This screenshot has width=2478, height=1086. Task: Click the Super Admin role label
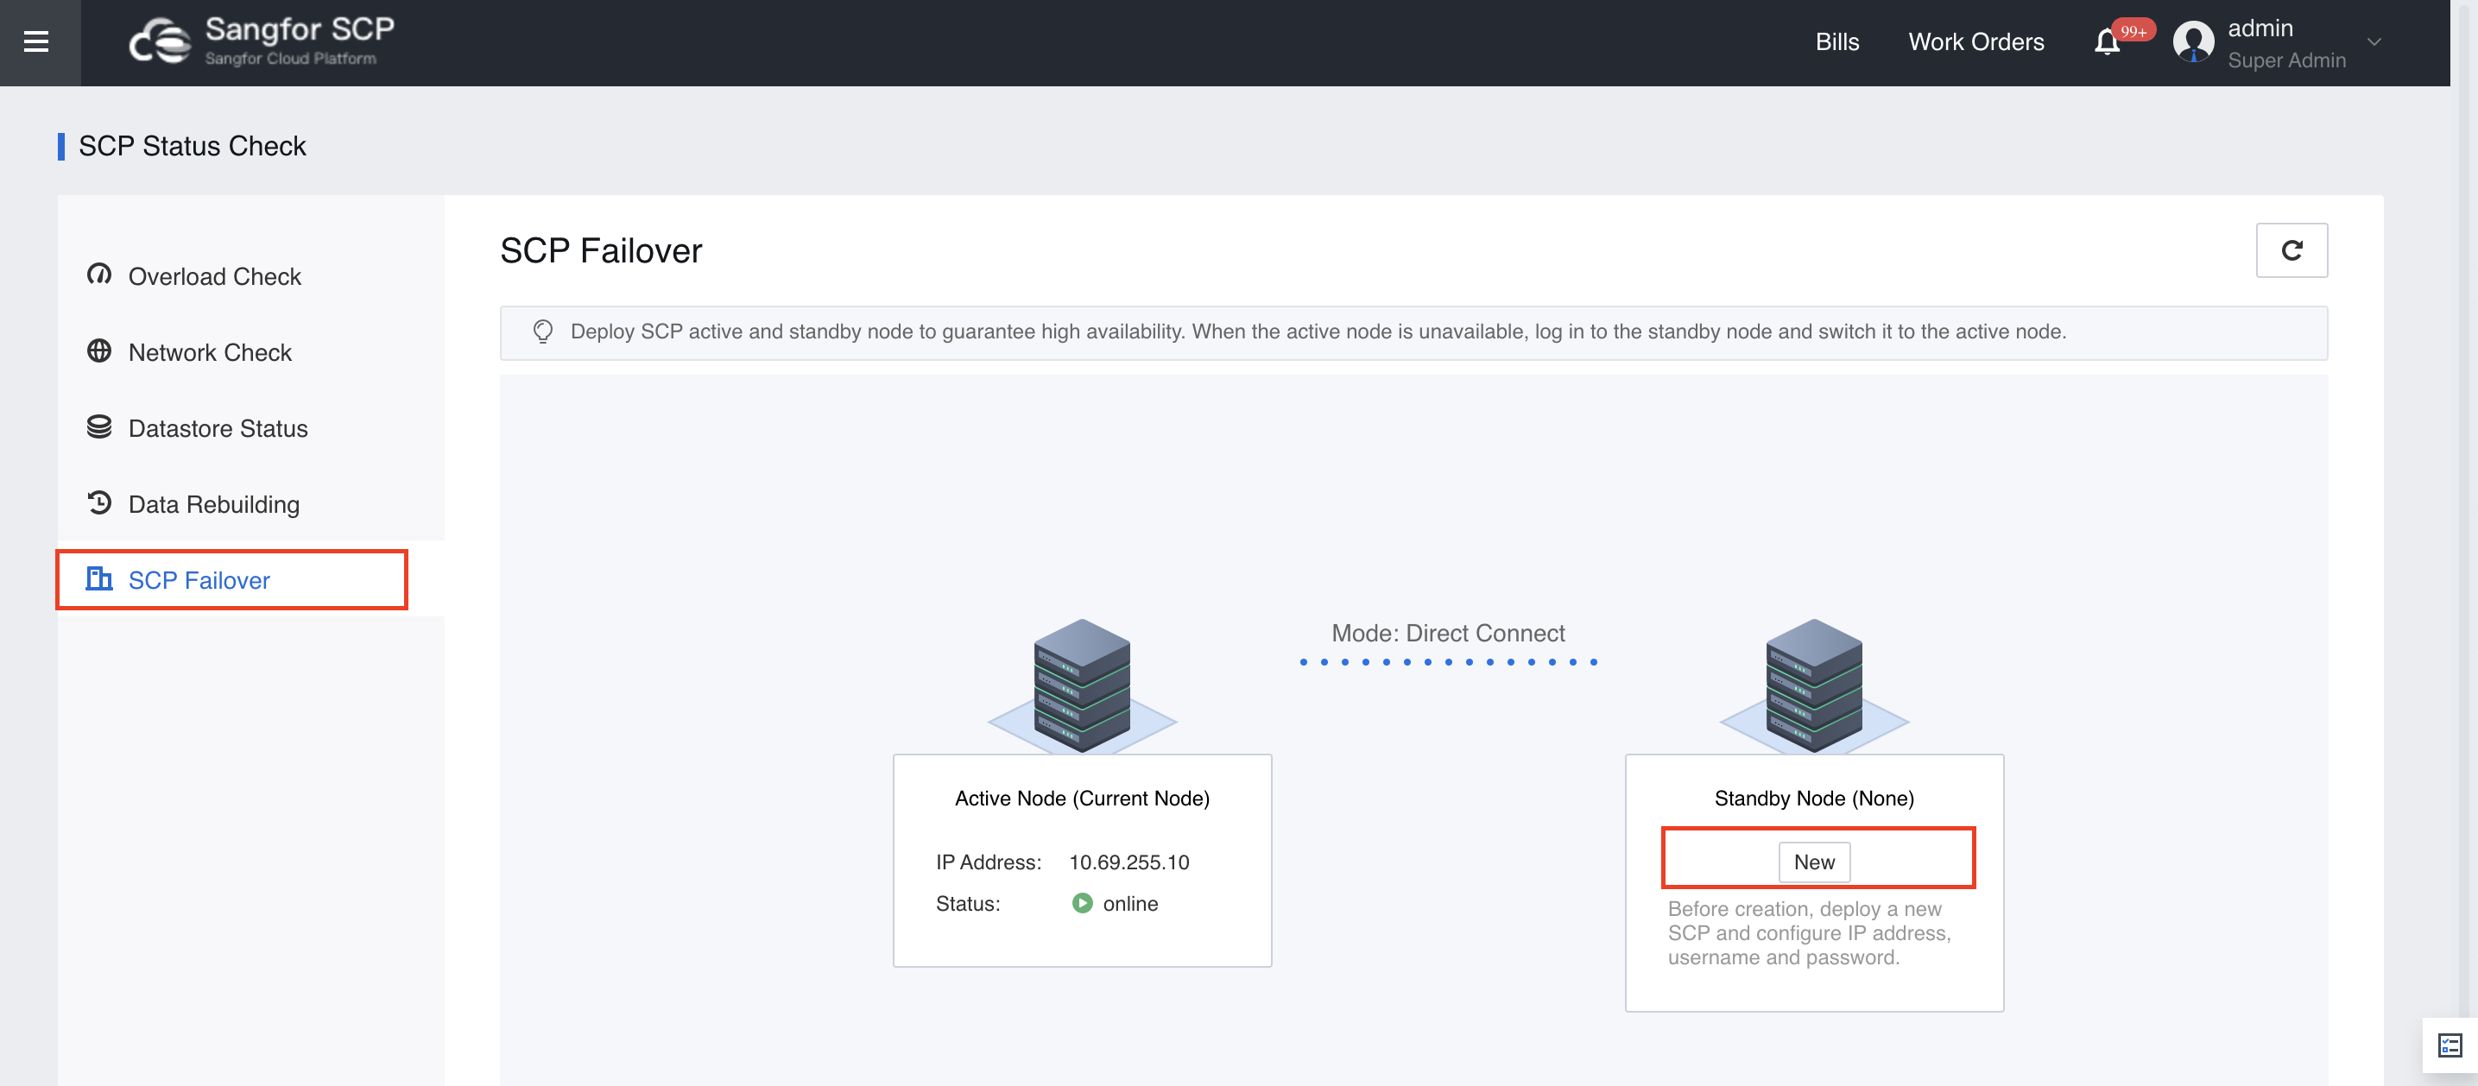pyautogui.click(x=2286, y=60)
